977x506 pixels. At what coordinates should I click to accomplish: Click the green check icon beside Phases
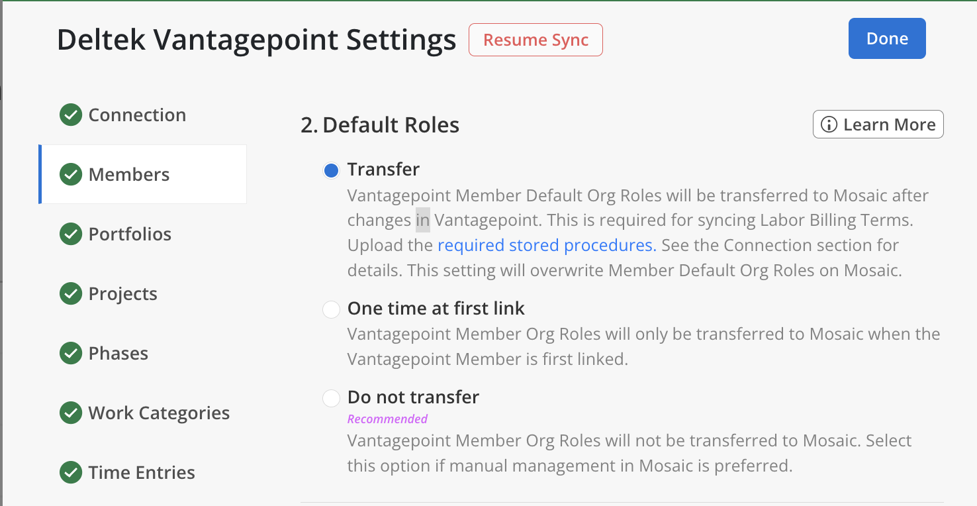pos(71,354)
